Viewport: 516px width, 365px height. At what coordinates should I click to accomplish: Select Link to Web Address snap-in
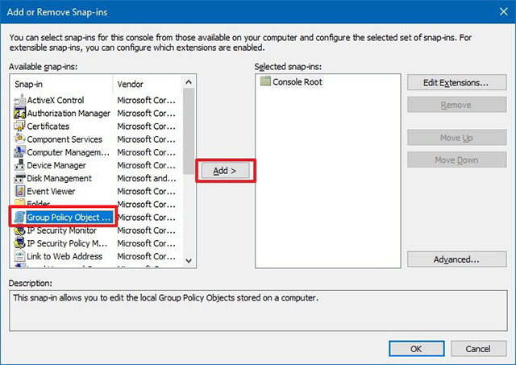coord(64,256)
